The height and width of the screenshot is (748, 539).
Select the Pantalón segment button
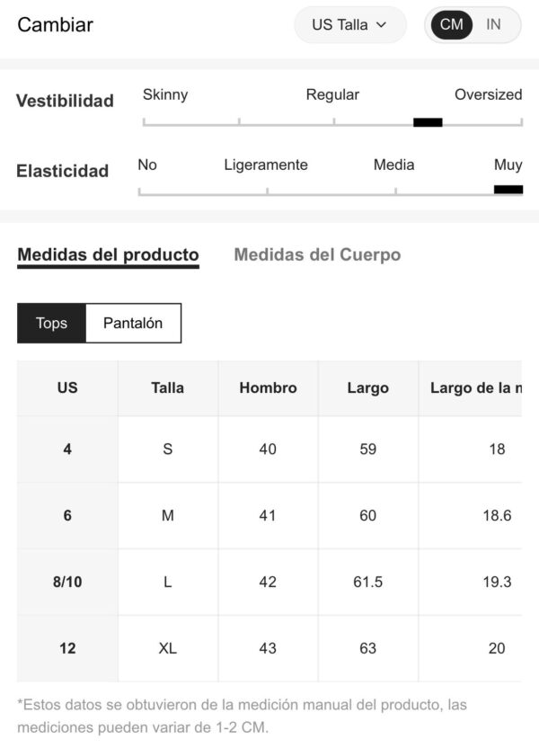133,323
